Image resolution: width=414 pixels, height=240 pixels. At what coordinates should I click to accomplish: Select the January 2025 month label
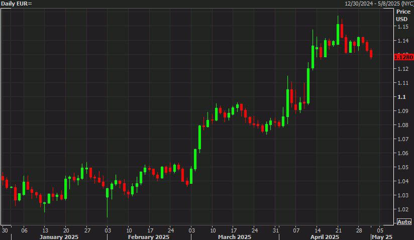(x=59, y=236)
